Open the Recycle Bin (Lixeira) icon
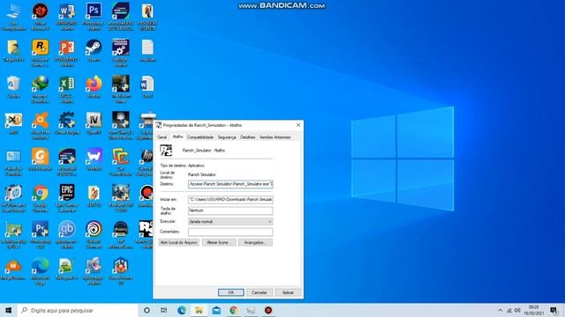The width and height of the screenshot is (565, 317). coord(13,87)
